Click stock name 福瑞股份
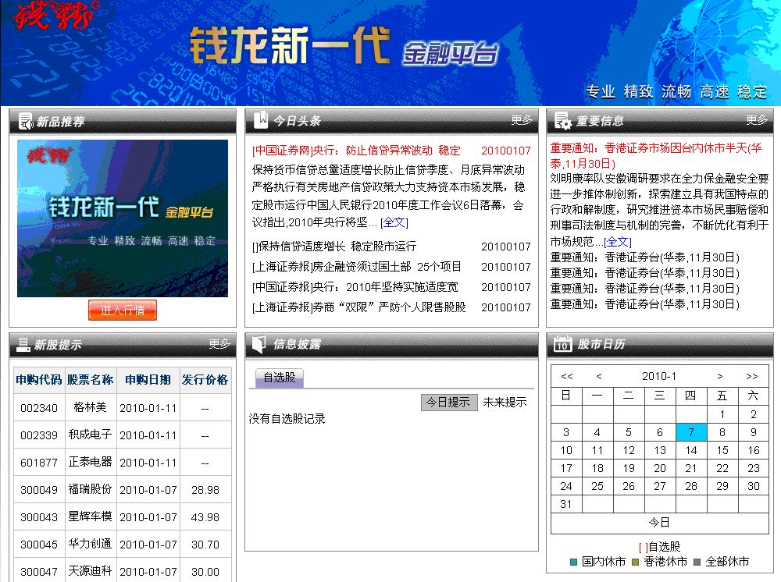Viewport: 781px width, 582px height. pos(90,489)
